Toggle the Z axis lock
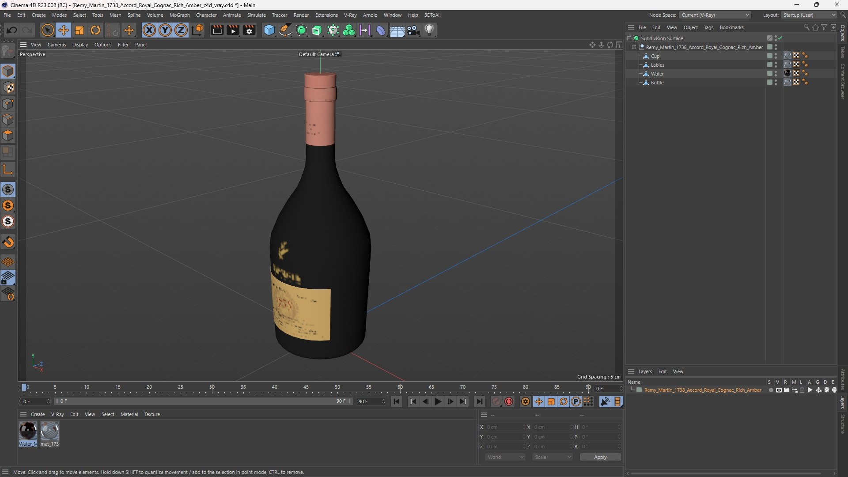Image resolution: width=848 pixels, height=477 pixels. [x=181, y=30]
